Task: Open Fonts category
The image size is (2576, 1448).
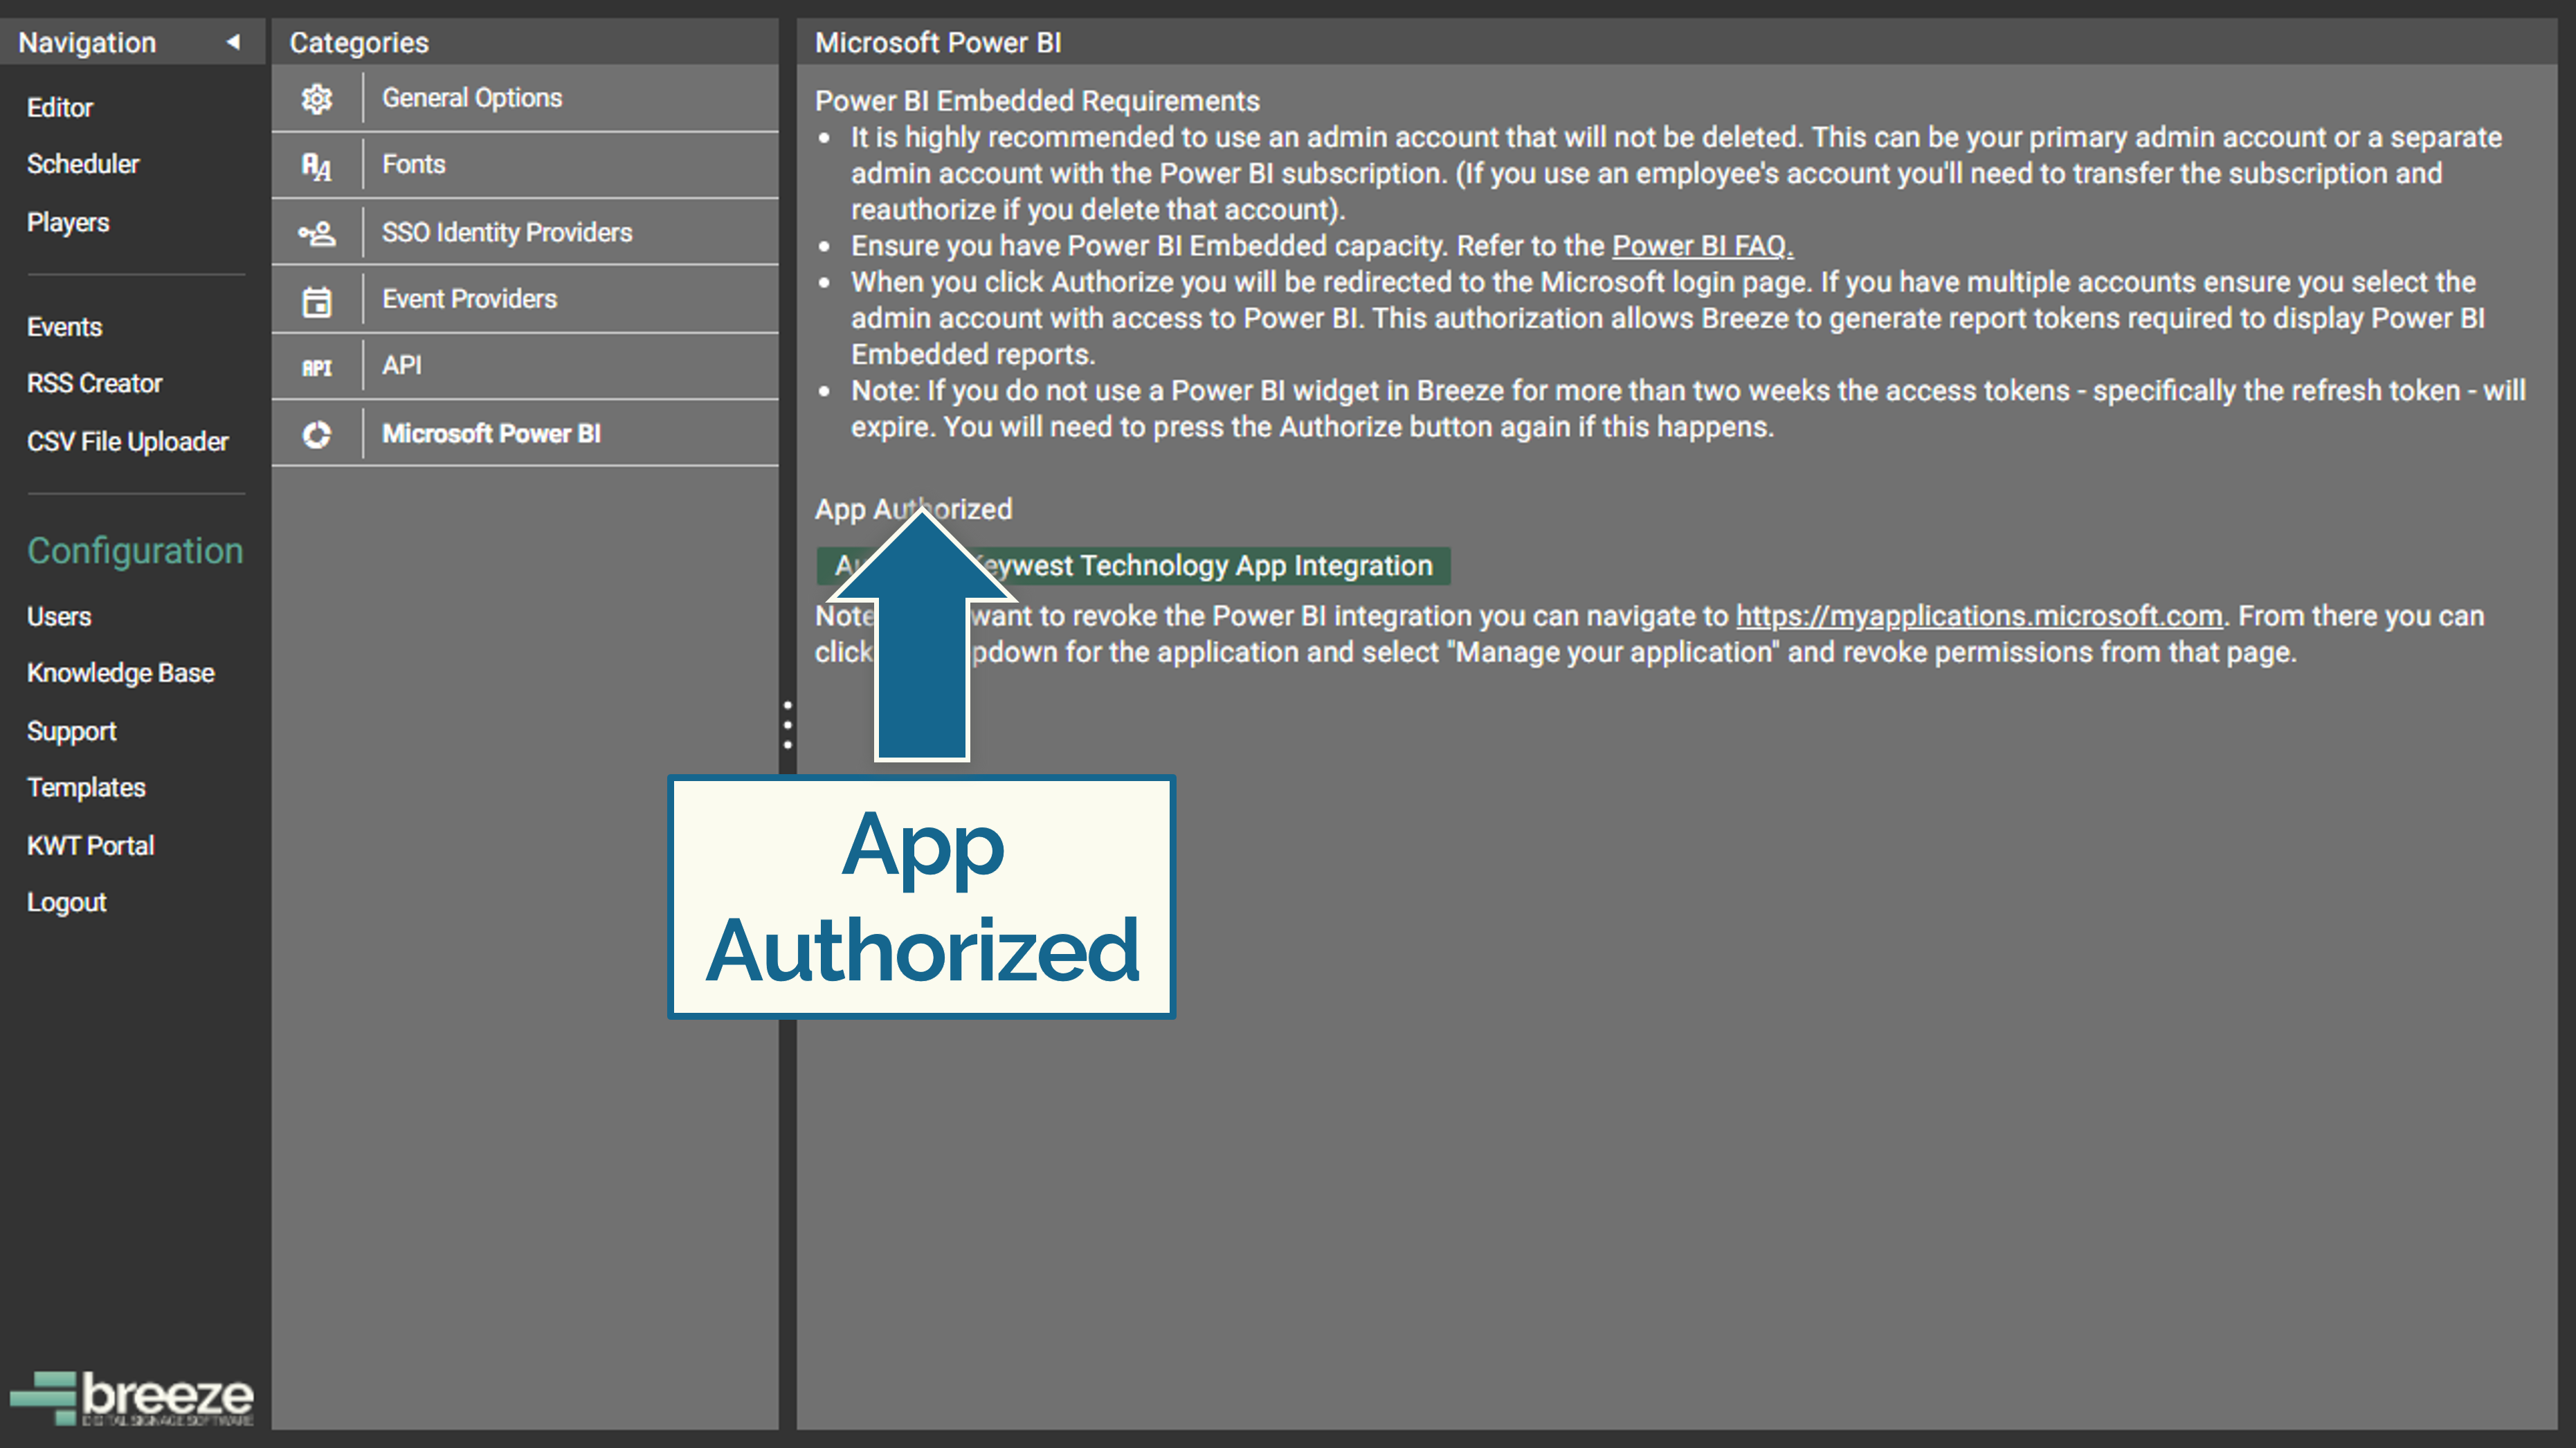Action: pos(524,165)
